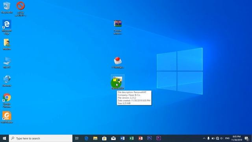Select the red prohibited-sign desktop shortcut
Image resolution: width=252 pixels, height=142 pixels.
coord(20,9)
